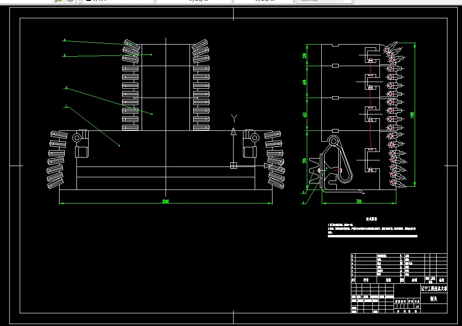
Task: Select the 刨头 drawing name in title block
Action: [434, 299]
